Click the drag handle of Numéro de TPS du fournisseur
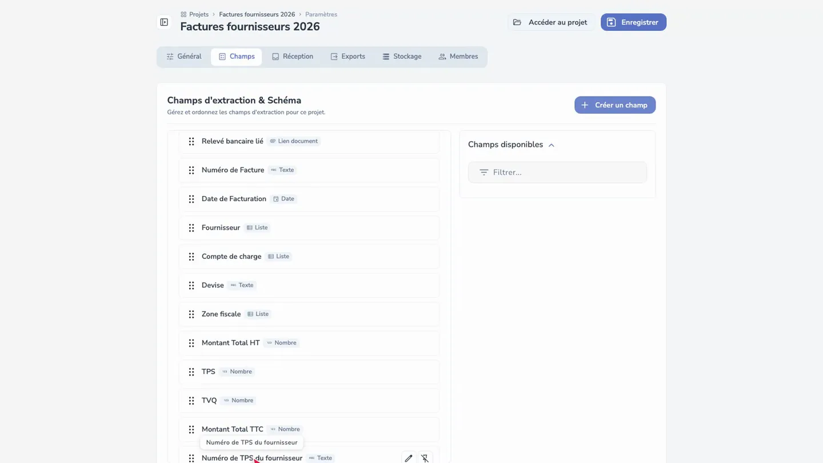 click(x=191, y=458)
